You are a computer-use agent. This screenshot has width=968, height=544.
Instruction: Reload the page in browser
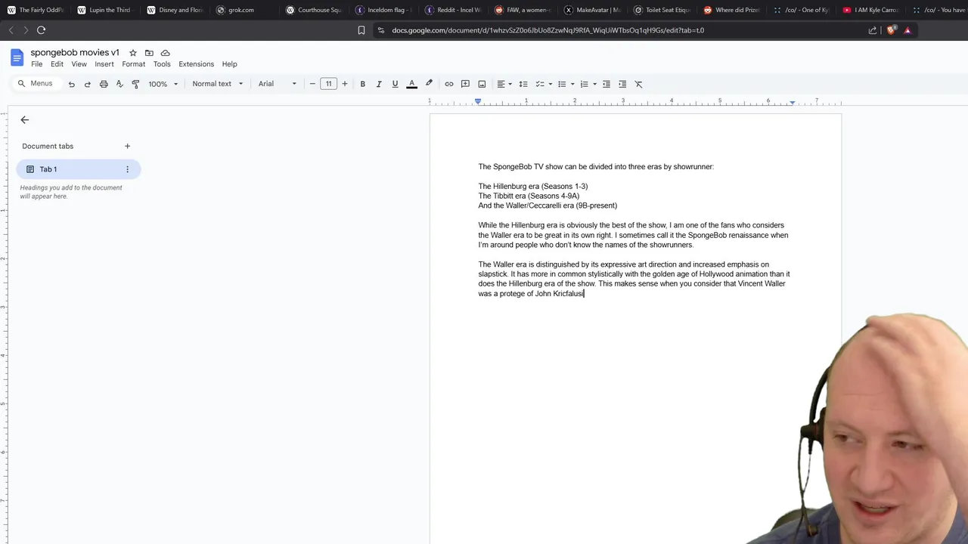tap(41, 30)
